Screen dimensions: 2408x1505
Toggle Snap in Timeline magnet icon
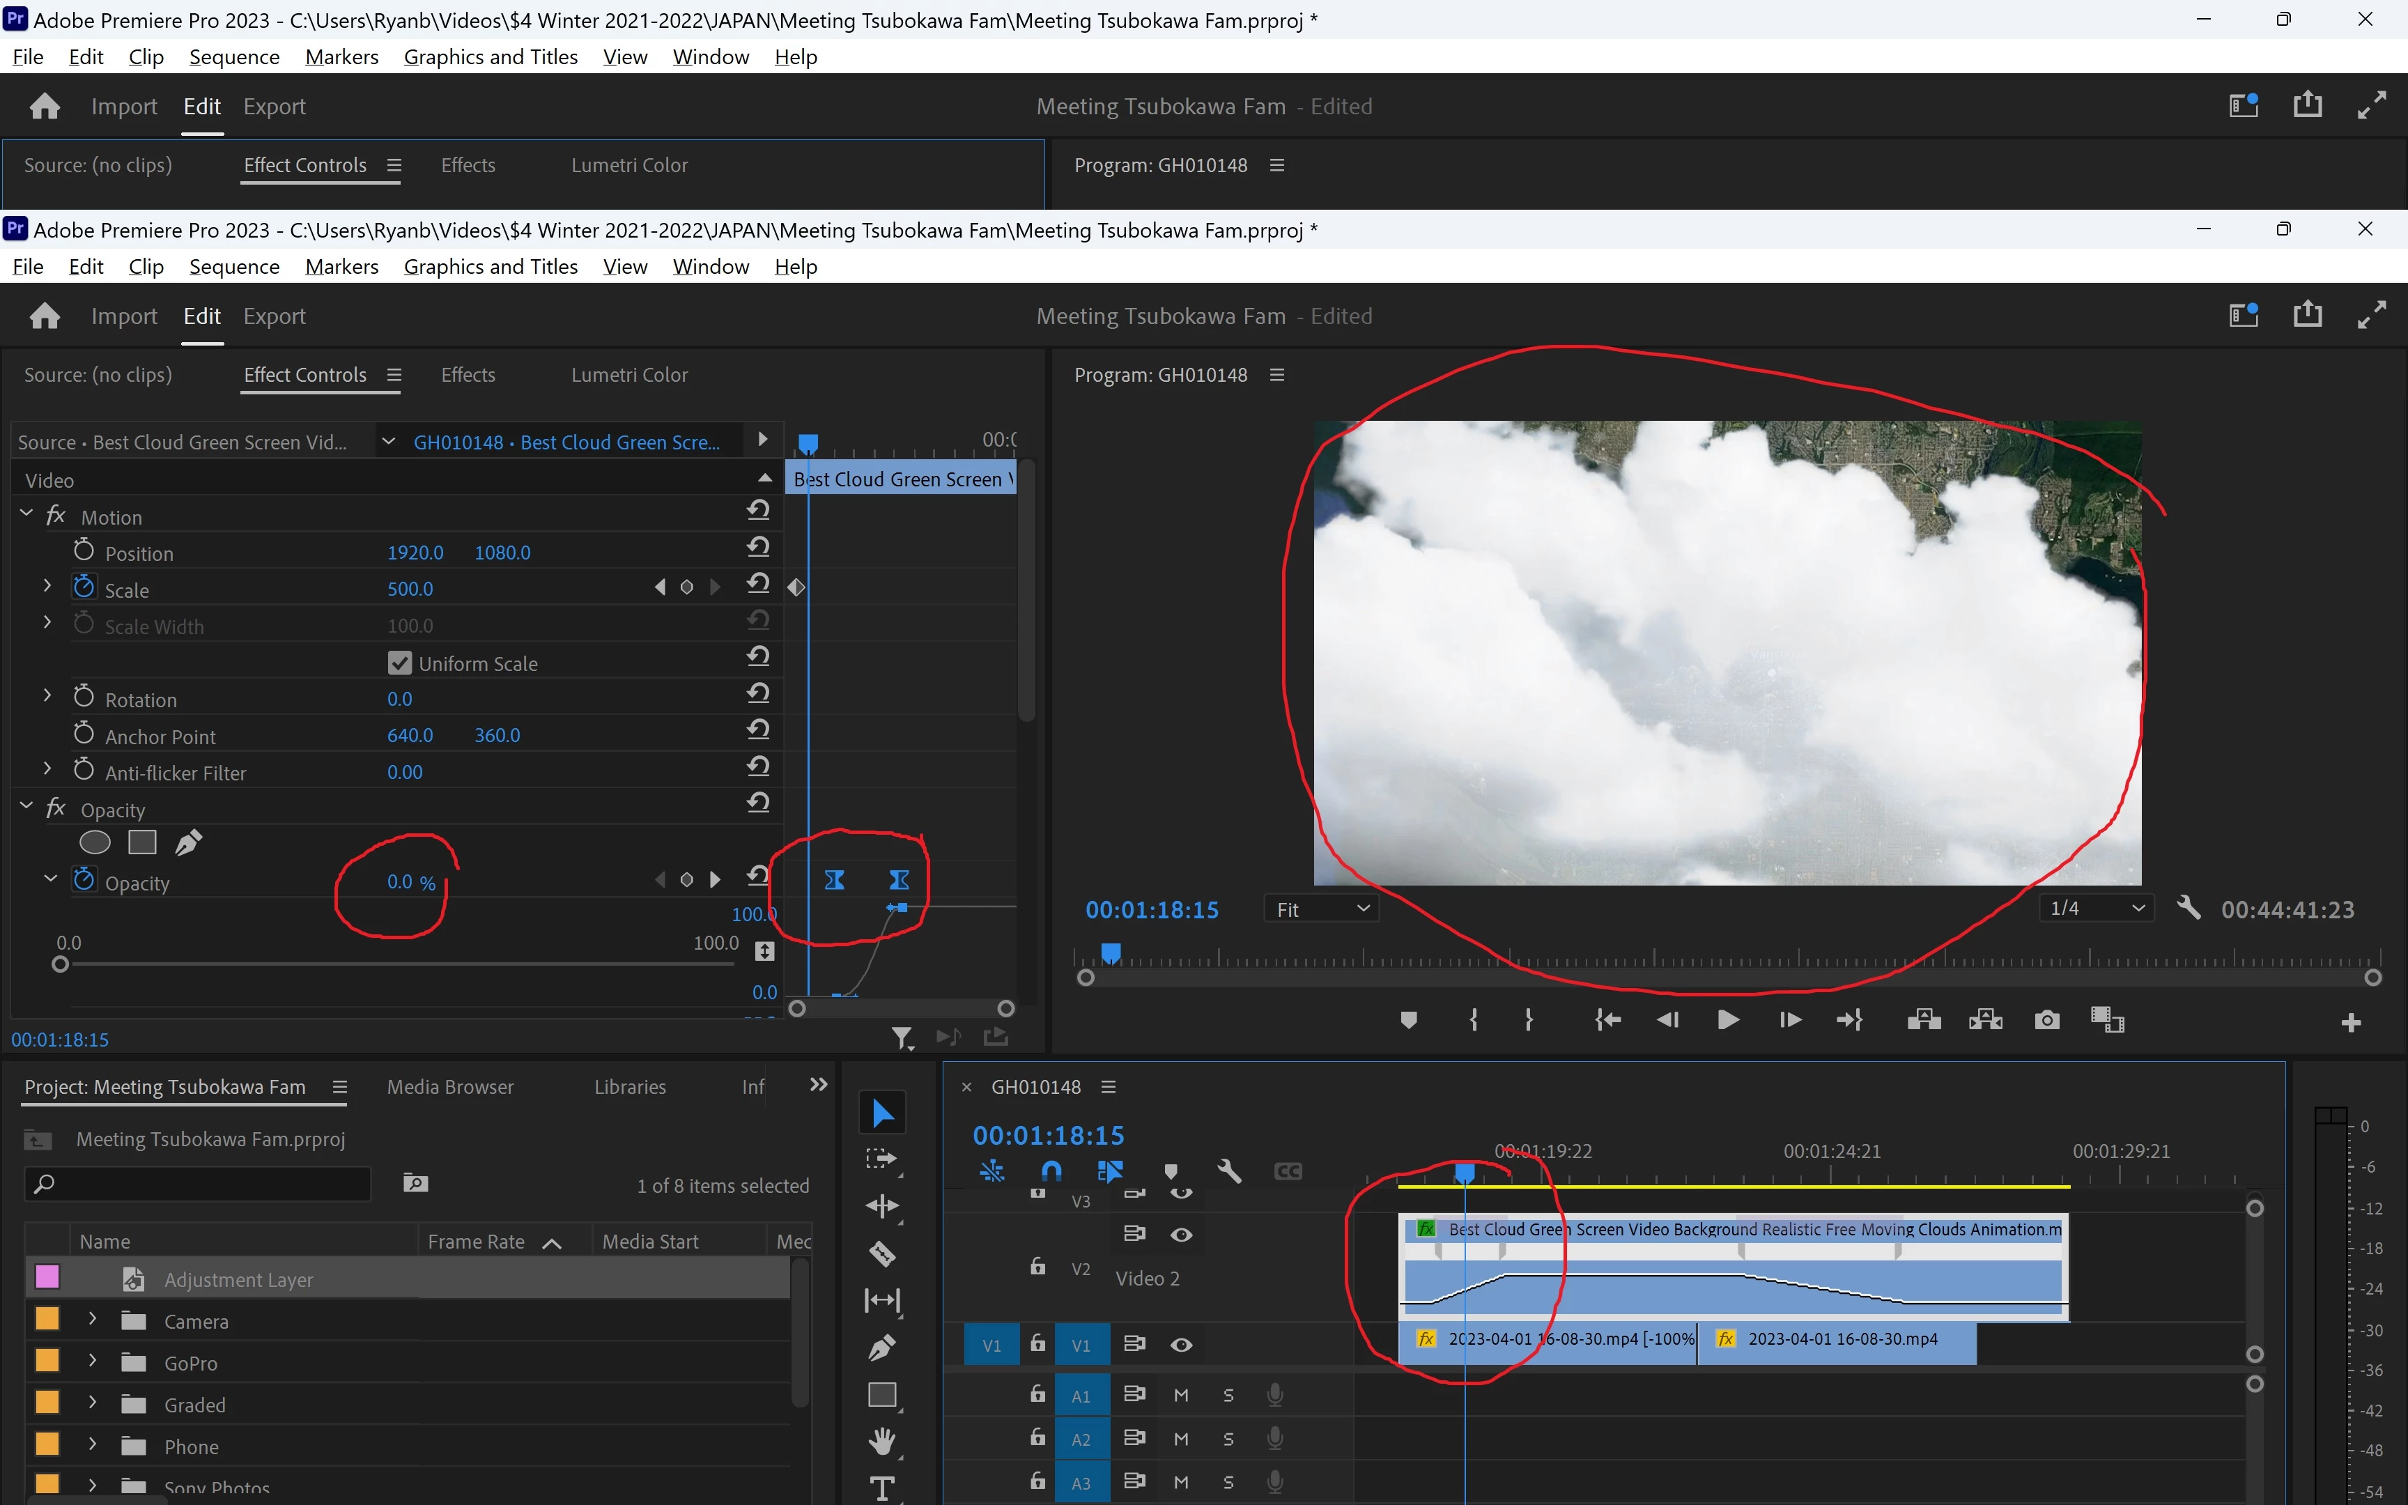(x=1051, y=1171)
